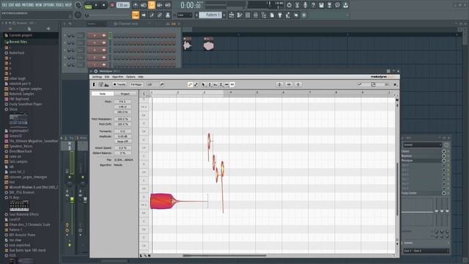Image resolution: width=469 pixels, height=264 pixels.
Task: Expand the Current project browser folder
Action: coord(21,35)
